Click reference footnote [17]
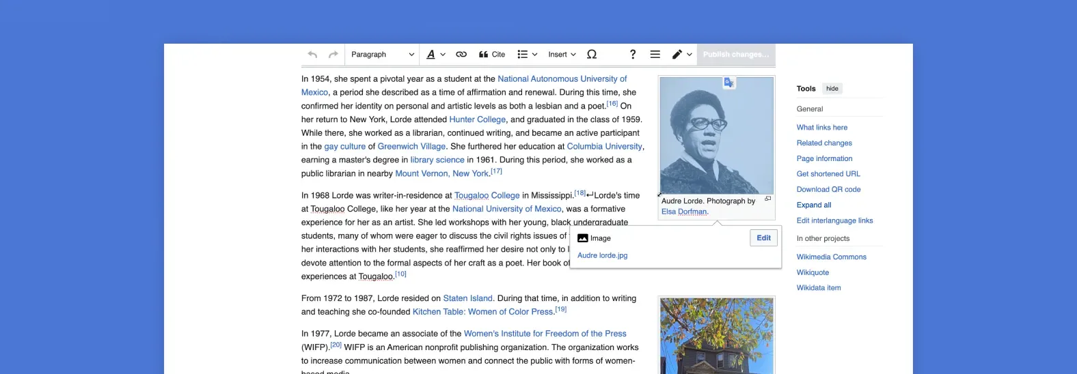1077x374 pixels. (496, 171)
